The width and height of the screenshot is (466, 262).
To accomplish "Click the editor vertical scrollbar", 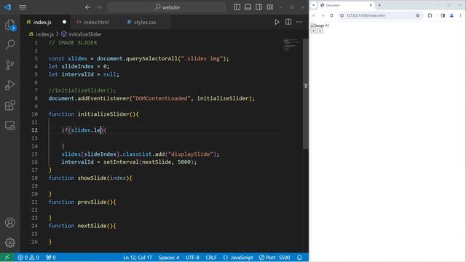I will tap(306, 94).
